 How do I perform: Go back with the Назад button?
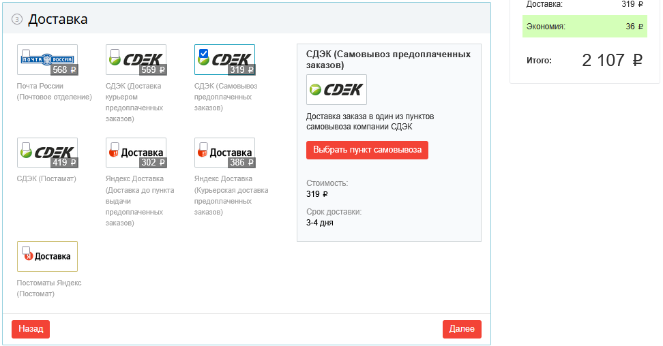(x=31, y=329)
